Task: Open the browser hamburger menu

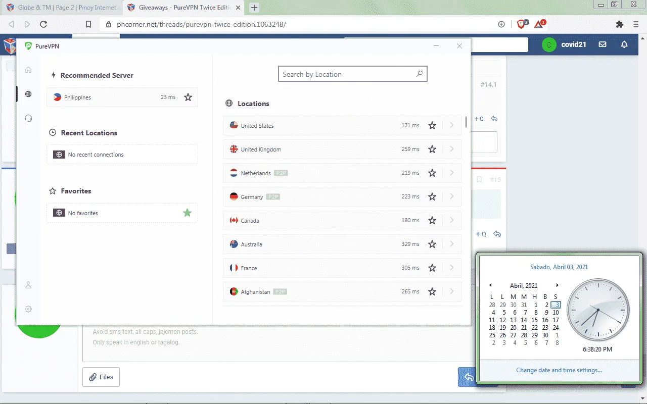Action: [636, 24]
